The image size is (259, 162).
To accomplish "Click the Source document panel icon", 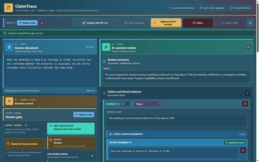I will pos(9,47).
